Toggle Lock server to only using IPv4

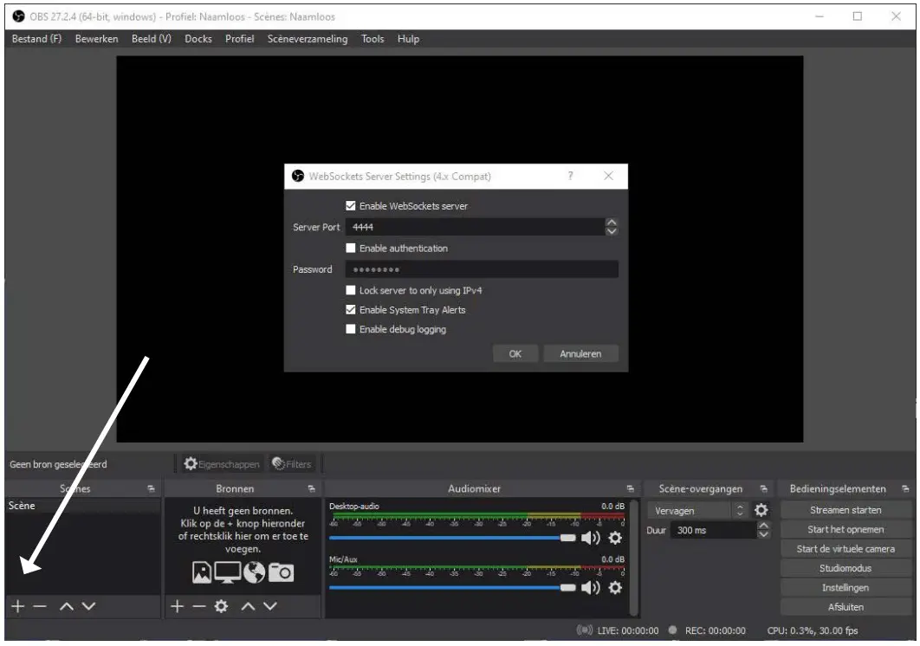(351, 290)
